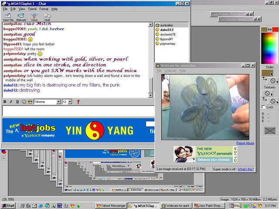Open the background texture null flyout

click(x=273, y=101)
